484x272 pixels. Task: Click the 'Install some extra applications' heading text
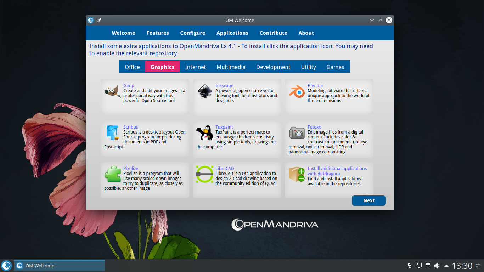[x=231, y=50]
